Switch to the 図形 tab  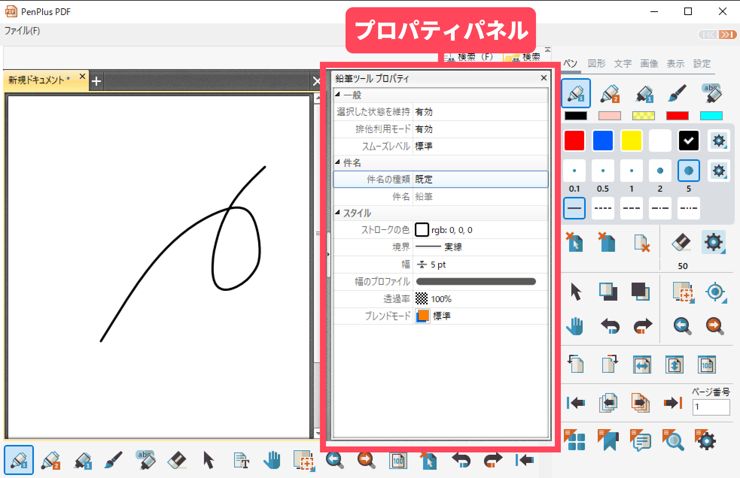point(596,64)
